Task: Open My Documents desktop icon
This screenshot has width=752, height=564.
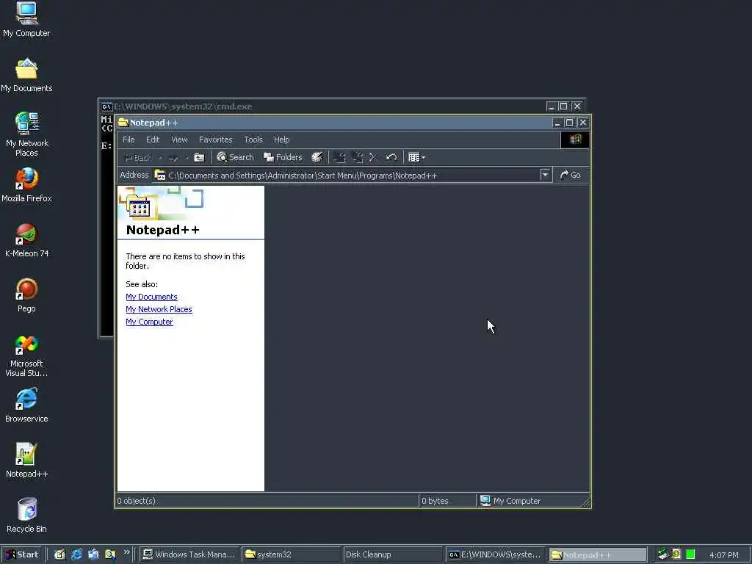Action: [x=26, y=75]
